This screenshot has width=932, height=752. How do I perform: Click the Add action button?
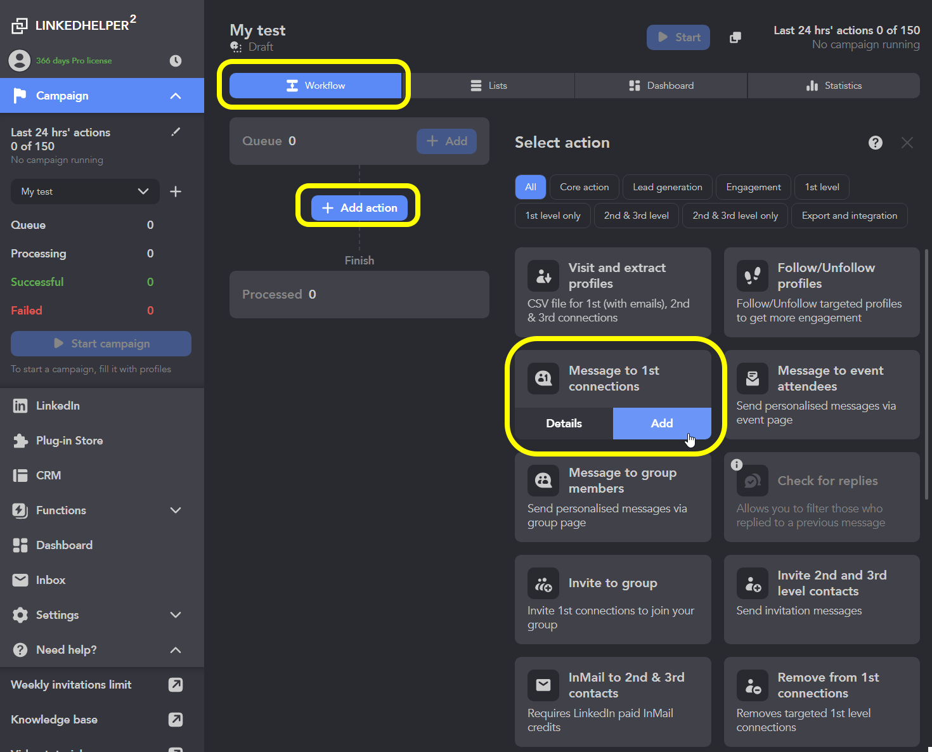tap(359, 208)
